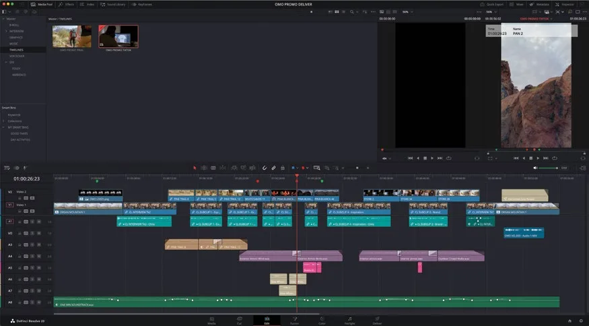
Task: Jump to first frame in timeline viewer
Action: 516,158
